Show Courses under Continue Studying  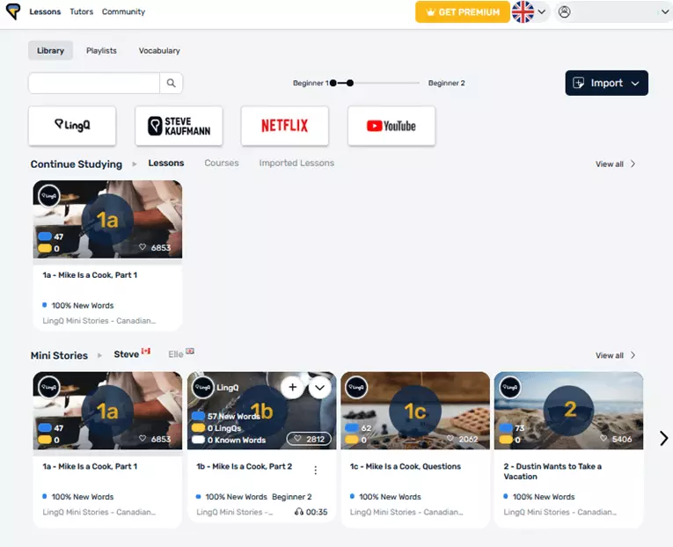[222, 163]
